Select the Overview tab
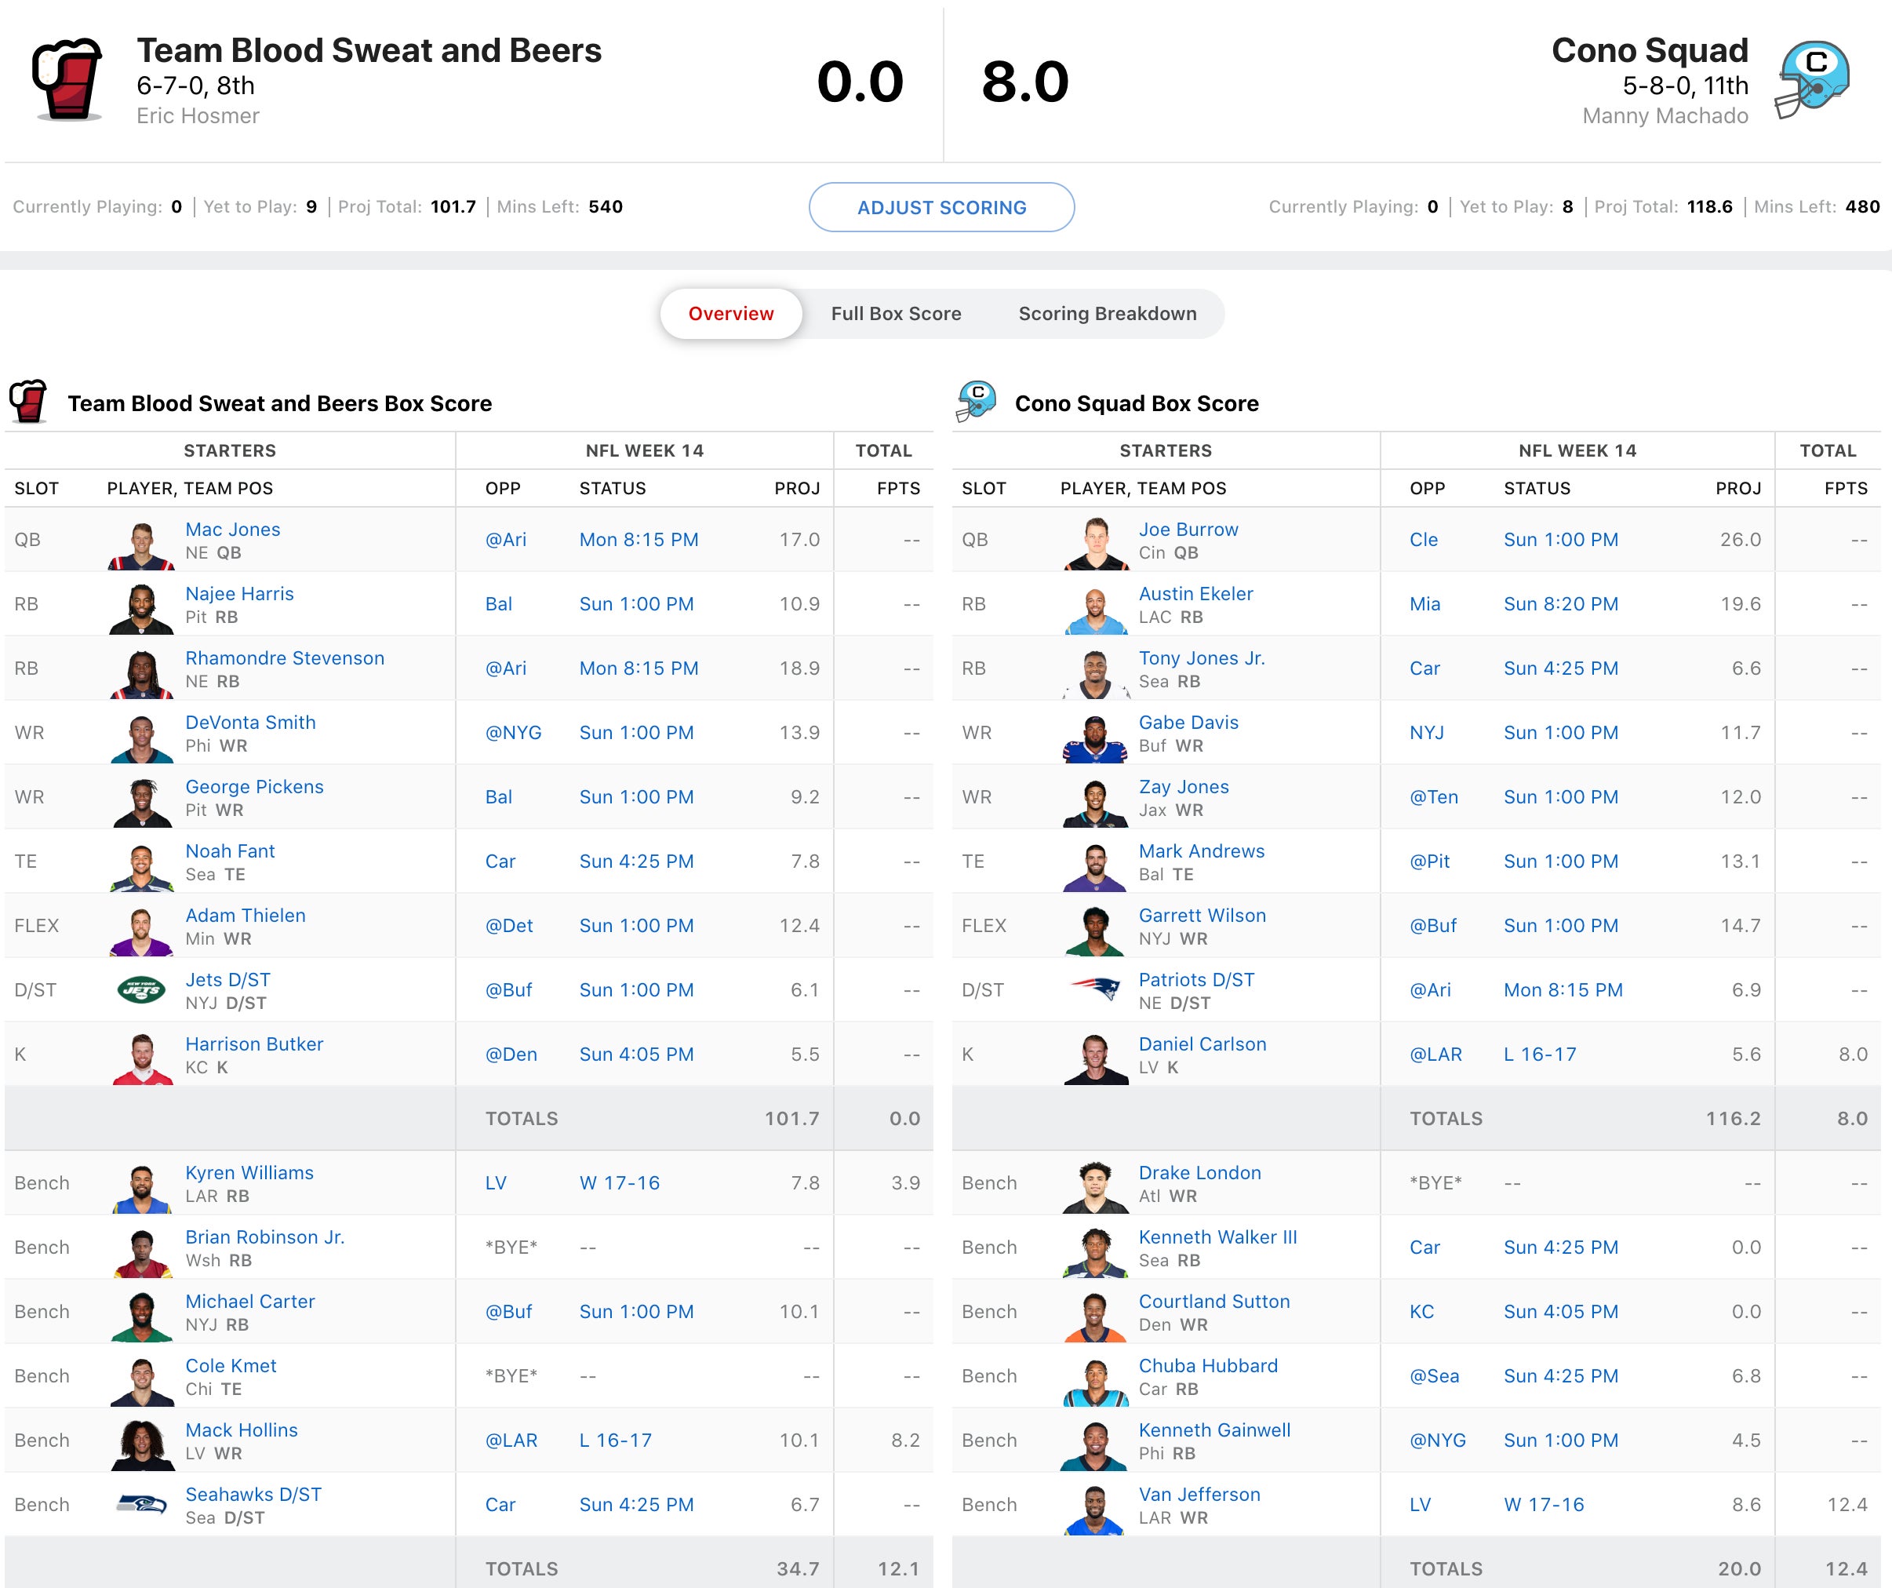The height and width of the screenshot is (1588, 1892). click(x=730, y=314)
